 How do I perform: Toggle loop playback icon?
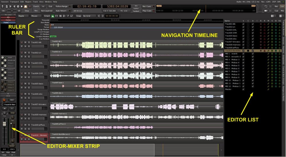[18, 6]
